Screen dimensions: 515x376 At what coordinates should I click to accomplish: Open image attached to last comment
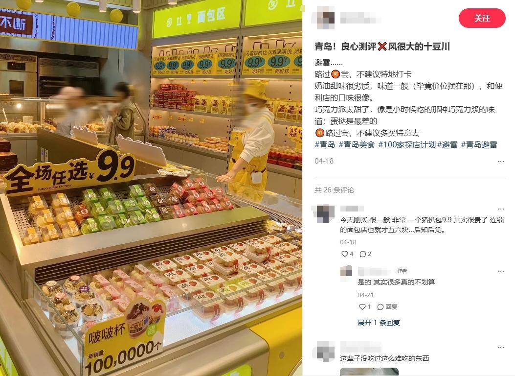369,372
